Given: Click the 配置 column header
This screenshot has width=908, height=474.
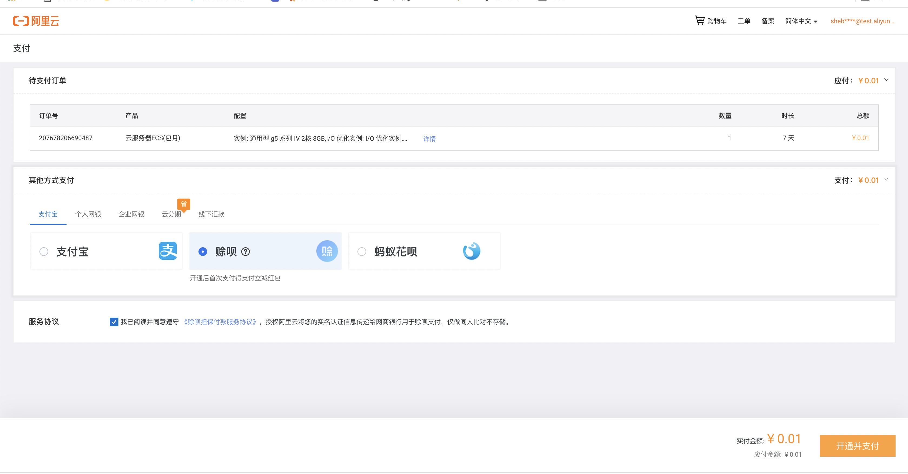Looking at the screenshot, I should click(240, 116).
